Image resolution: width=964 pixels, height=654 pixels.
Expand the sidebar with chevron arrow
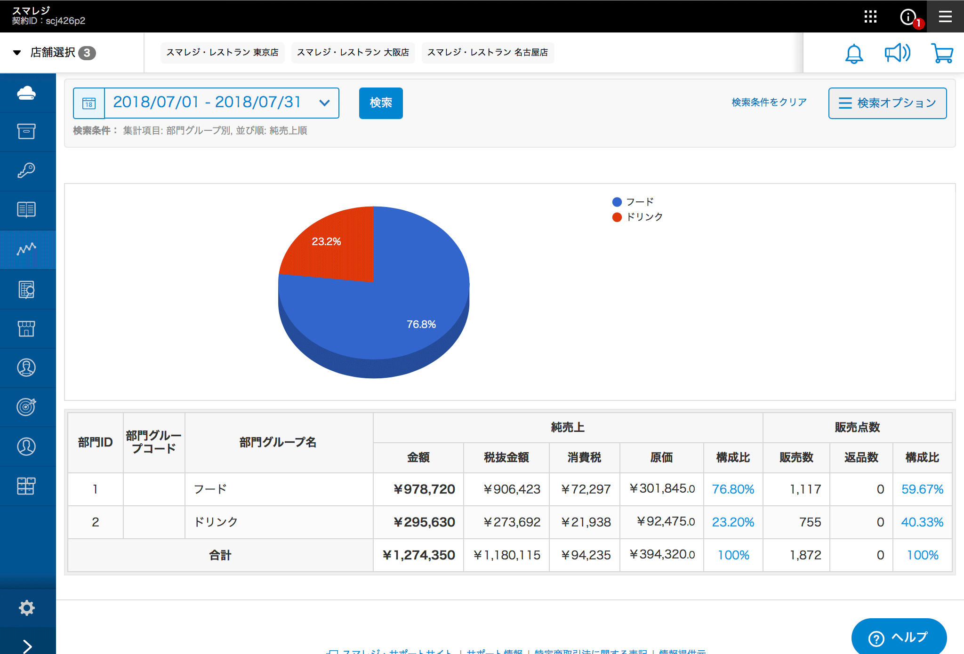click(x=27, y=646)
